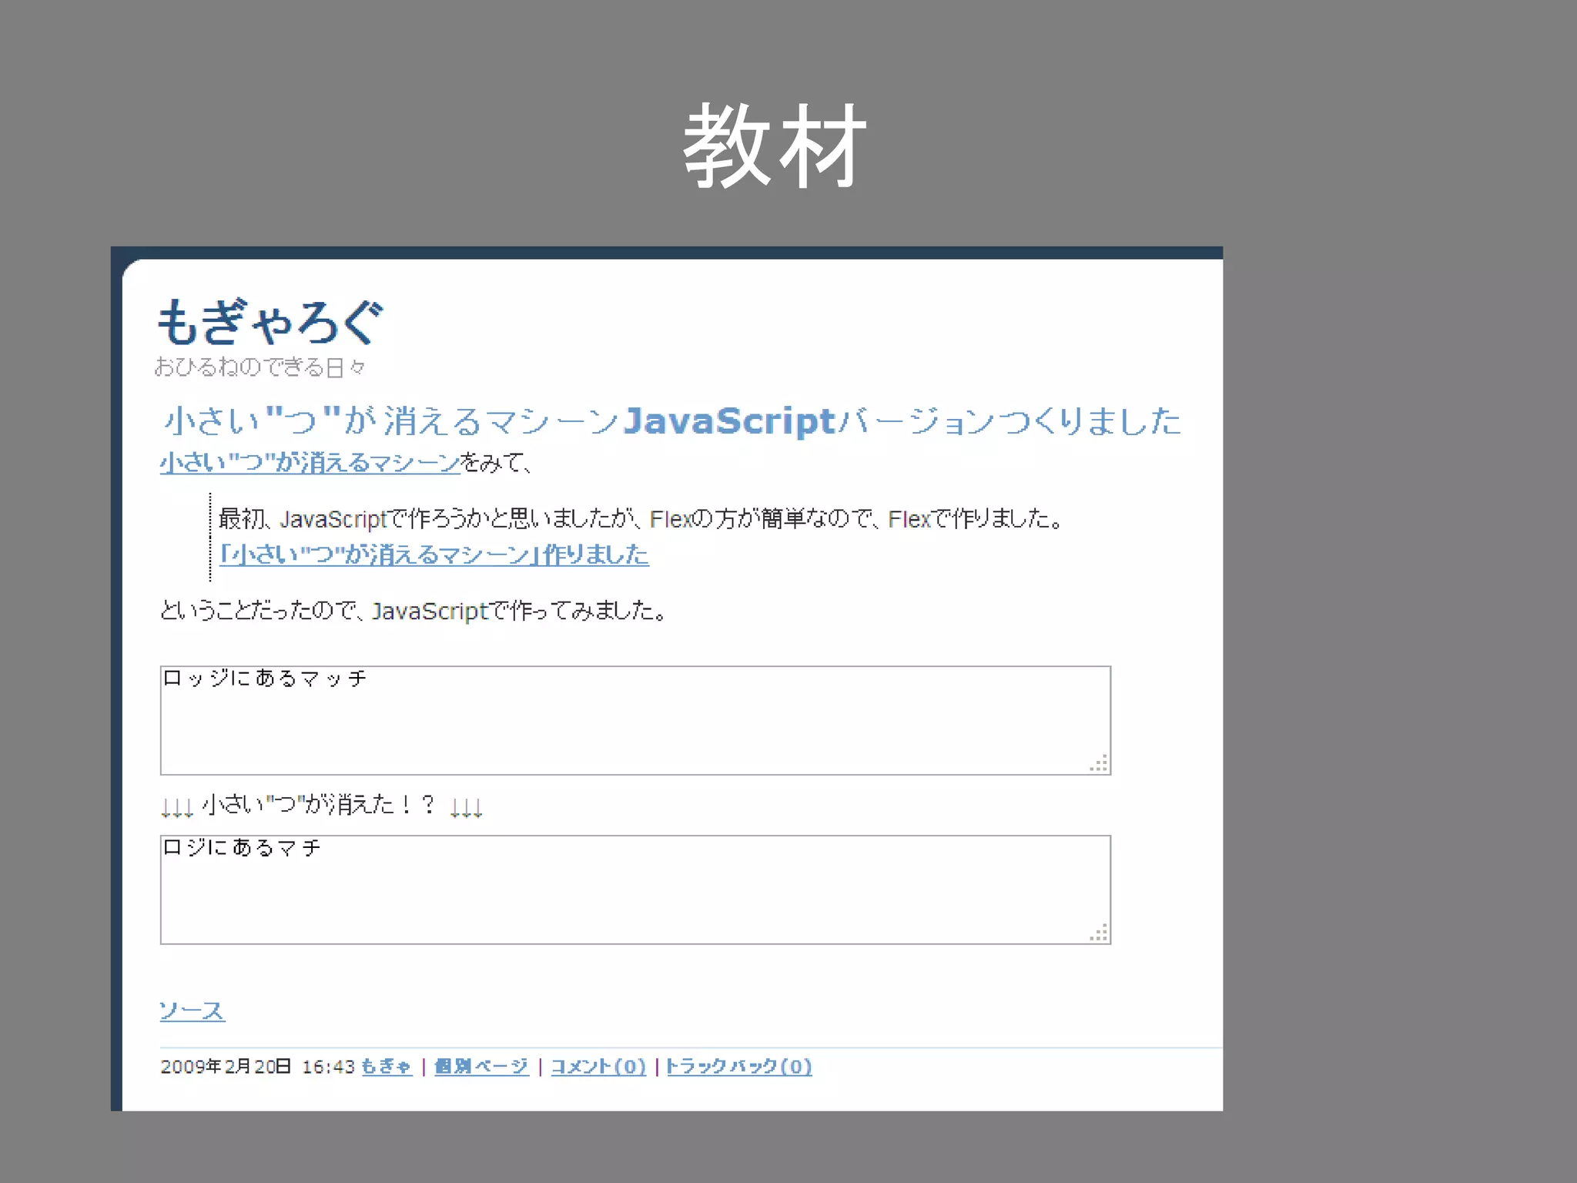Click the sentence ということだったので、JavaScriptで作ってみました。
Viewport: 1577px width, 1183px height.
(413, 611)
